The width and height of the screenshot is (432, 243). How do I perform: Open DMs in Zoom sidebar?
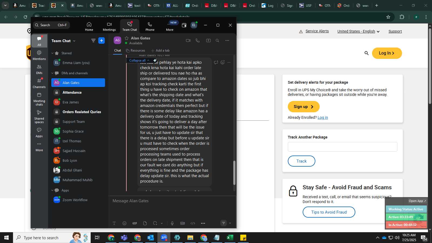[x=39, y=69]
